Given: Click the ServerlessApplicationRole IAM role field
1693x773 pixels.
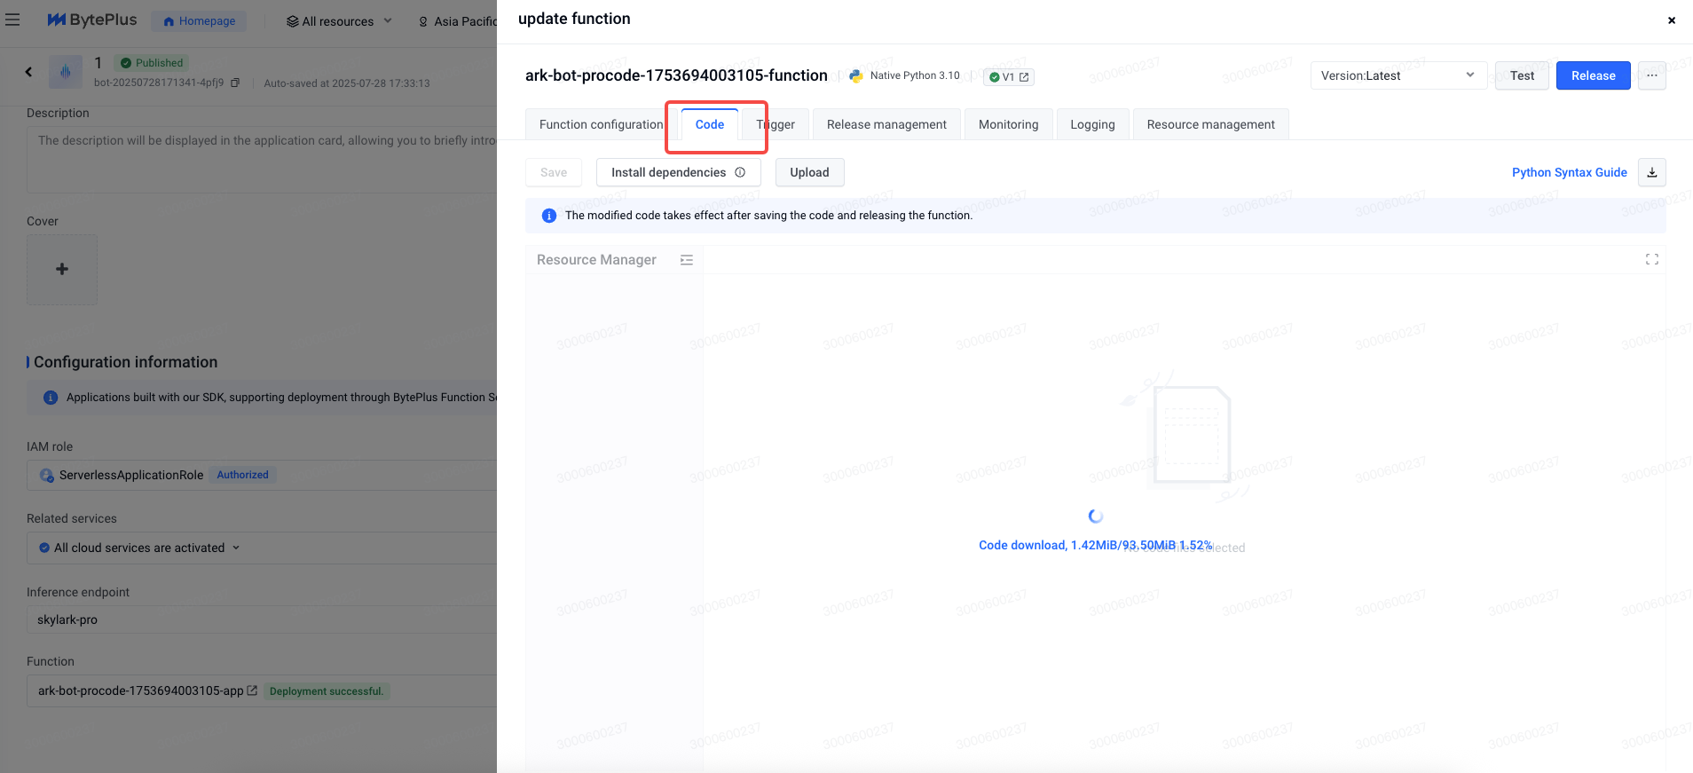Looking at the screenshot, I should (262, 475).
